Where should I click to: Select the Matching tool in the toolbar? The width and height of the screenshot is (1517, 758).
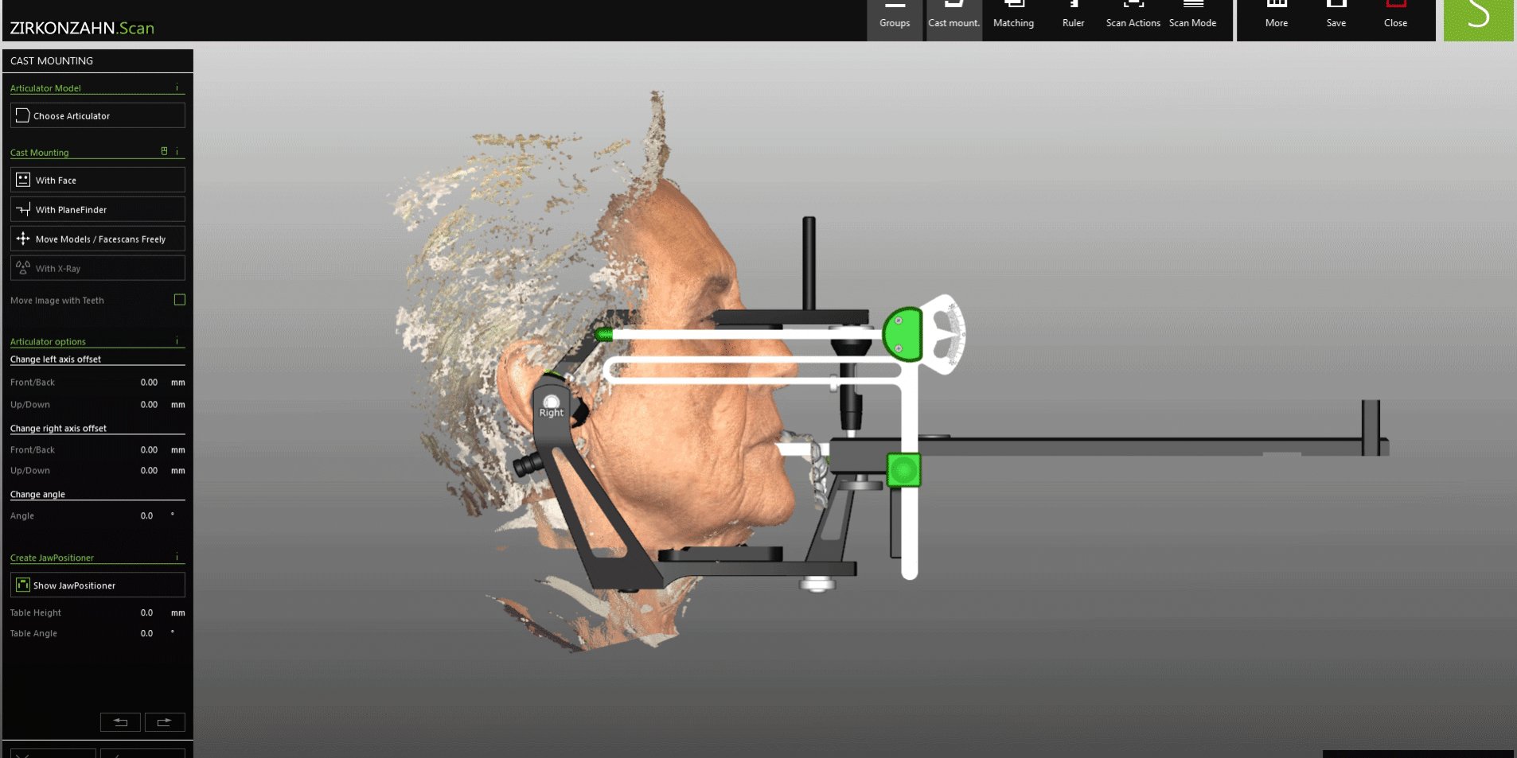pos(1013,17)
